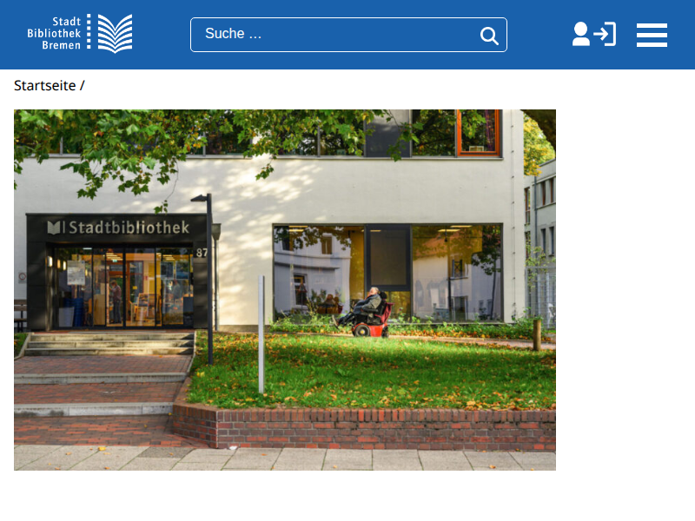Open the user login icon
The image size is (695, 521).
tap(594, 34)
